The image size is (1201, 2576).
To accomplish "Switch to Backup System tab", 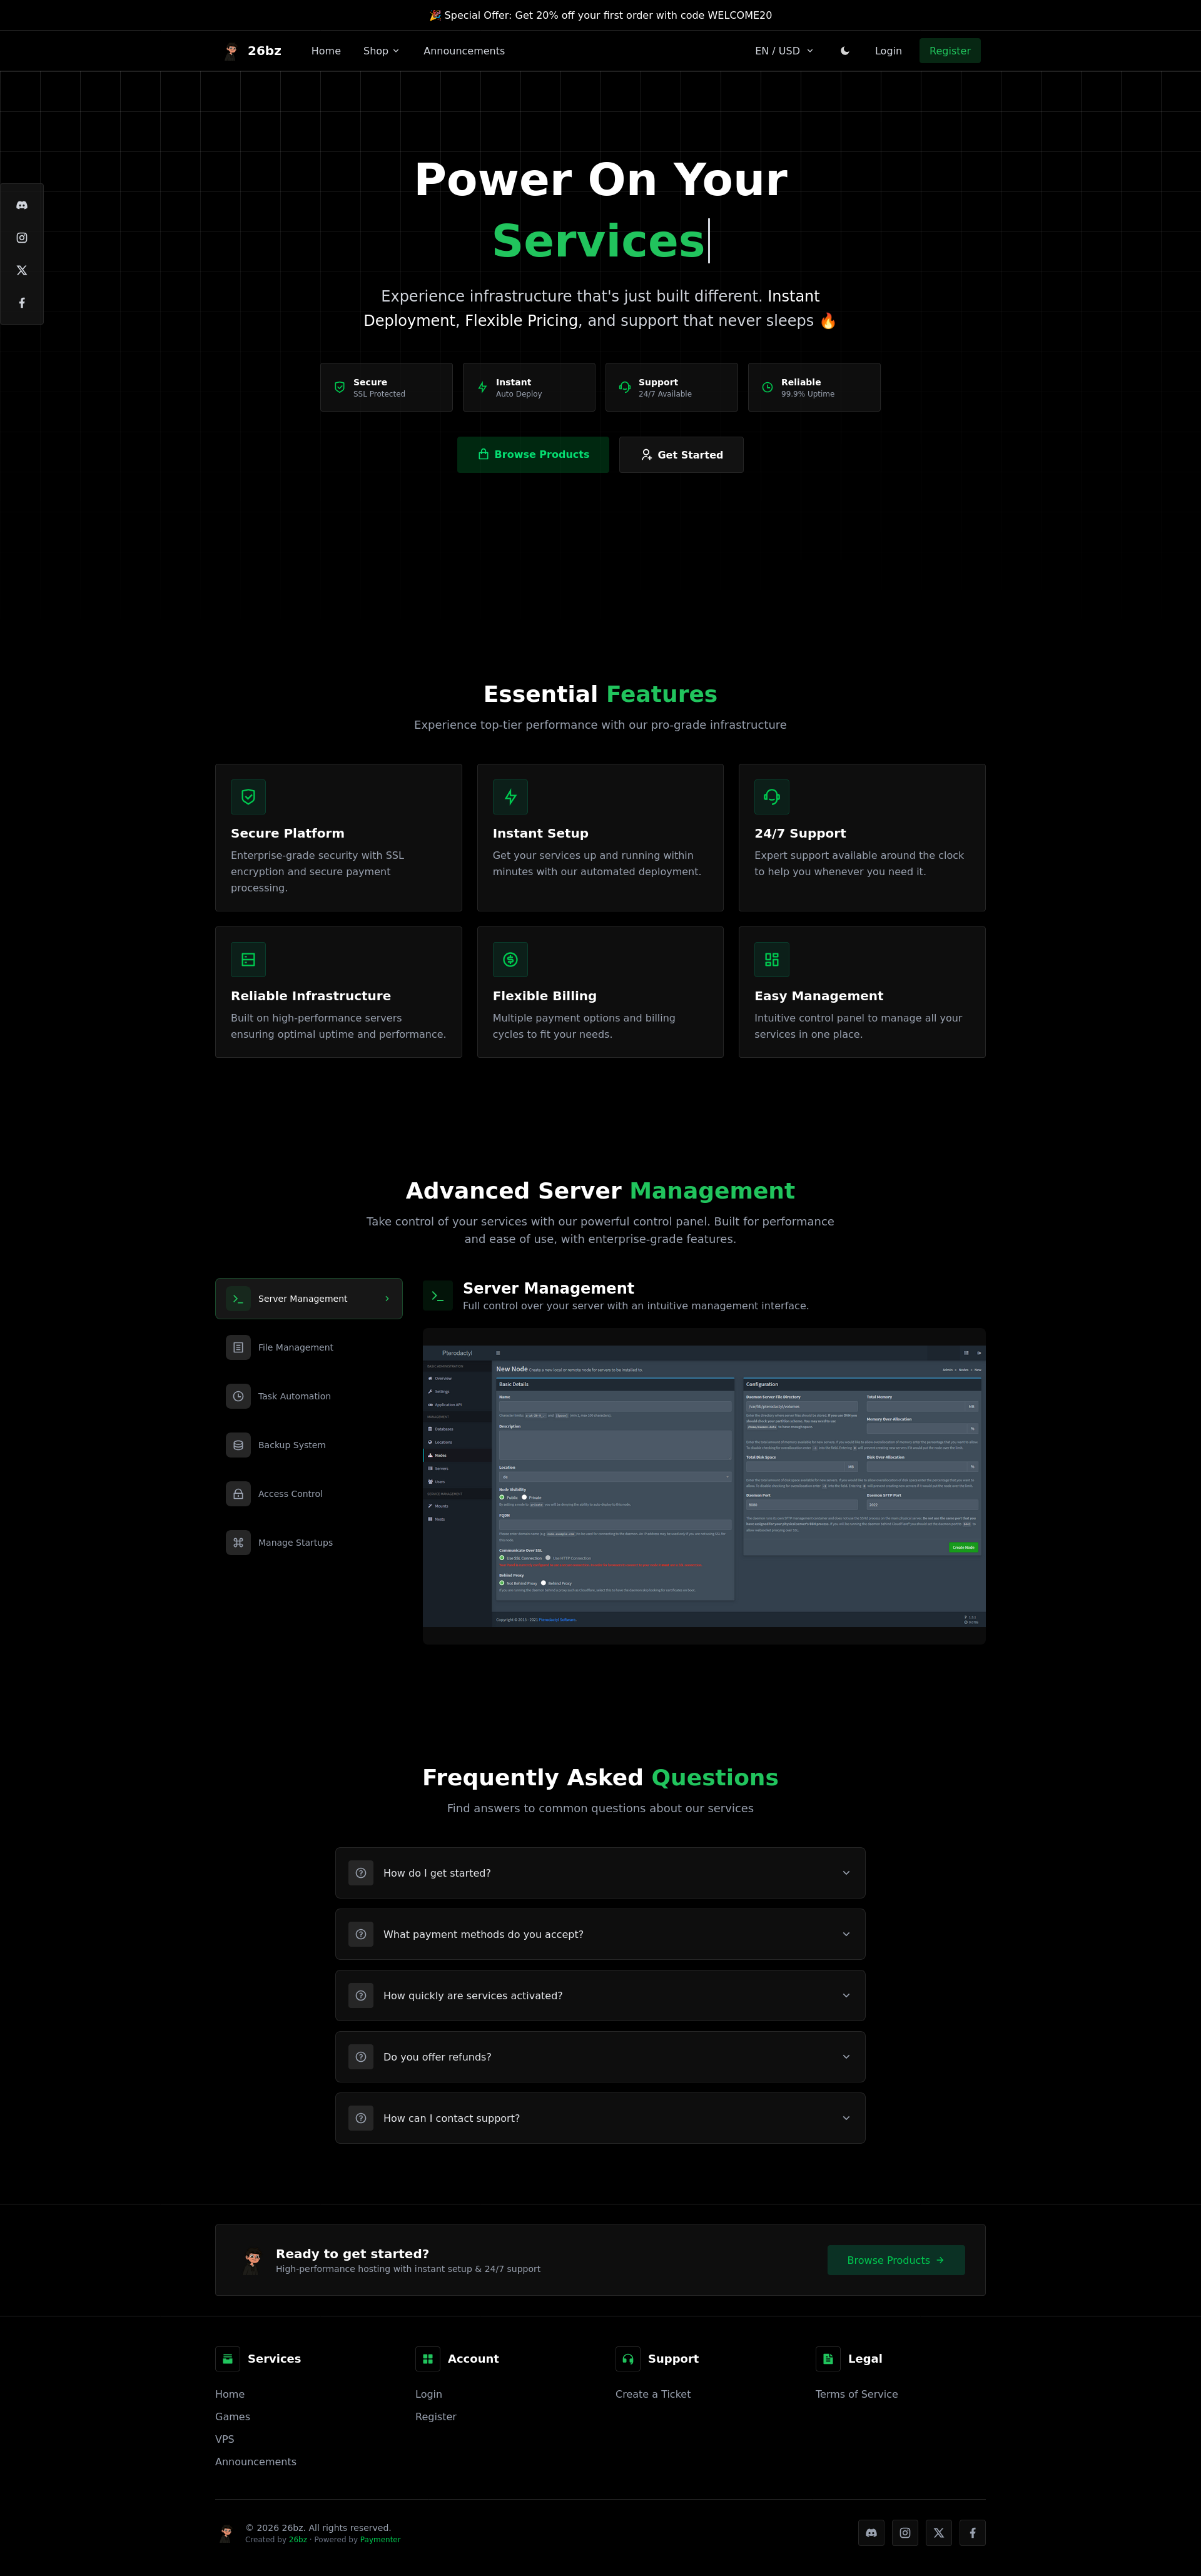I will (x=292, y=1445).
